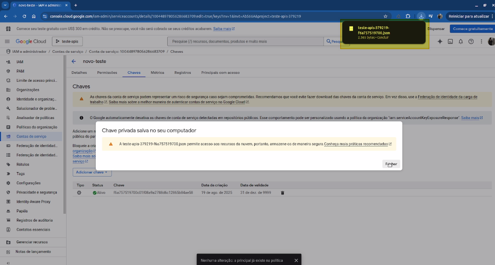The image size is (495, 265).
Task: Switch to the Registros tab
Action: (x=182, y=73)
